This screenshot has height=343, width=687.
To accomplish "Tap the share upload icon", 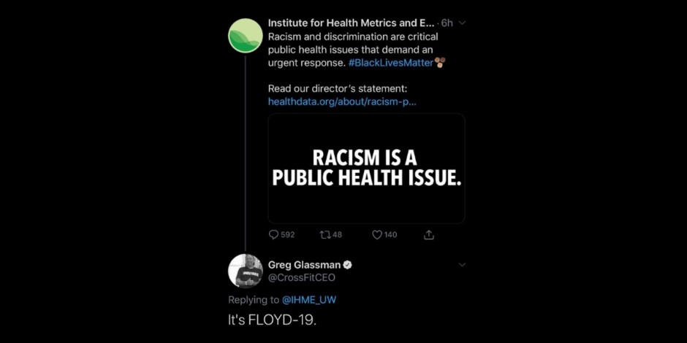I will pos(428,235).
